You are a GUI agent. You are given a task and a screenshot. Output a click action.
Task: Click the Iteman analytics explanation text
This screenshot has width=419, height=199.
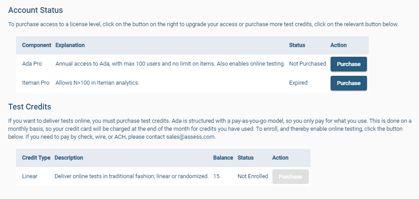click(97, 83)
